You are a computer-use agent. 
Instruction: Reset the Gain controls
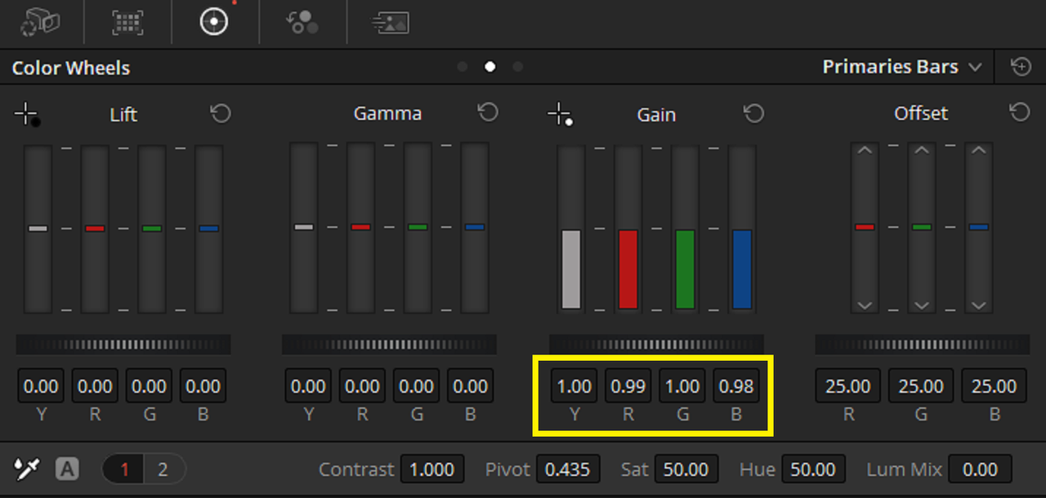pyautogui.click(x=753, y=113)
